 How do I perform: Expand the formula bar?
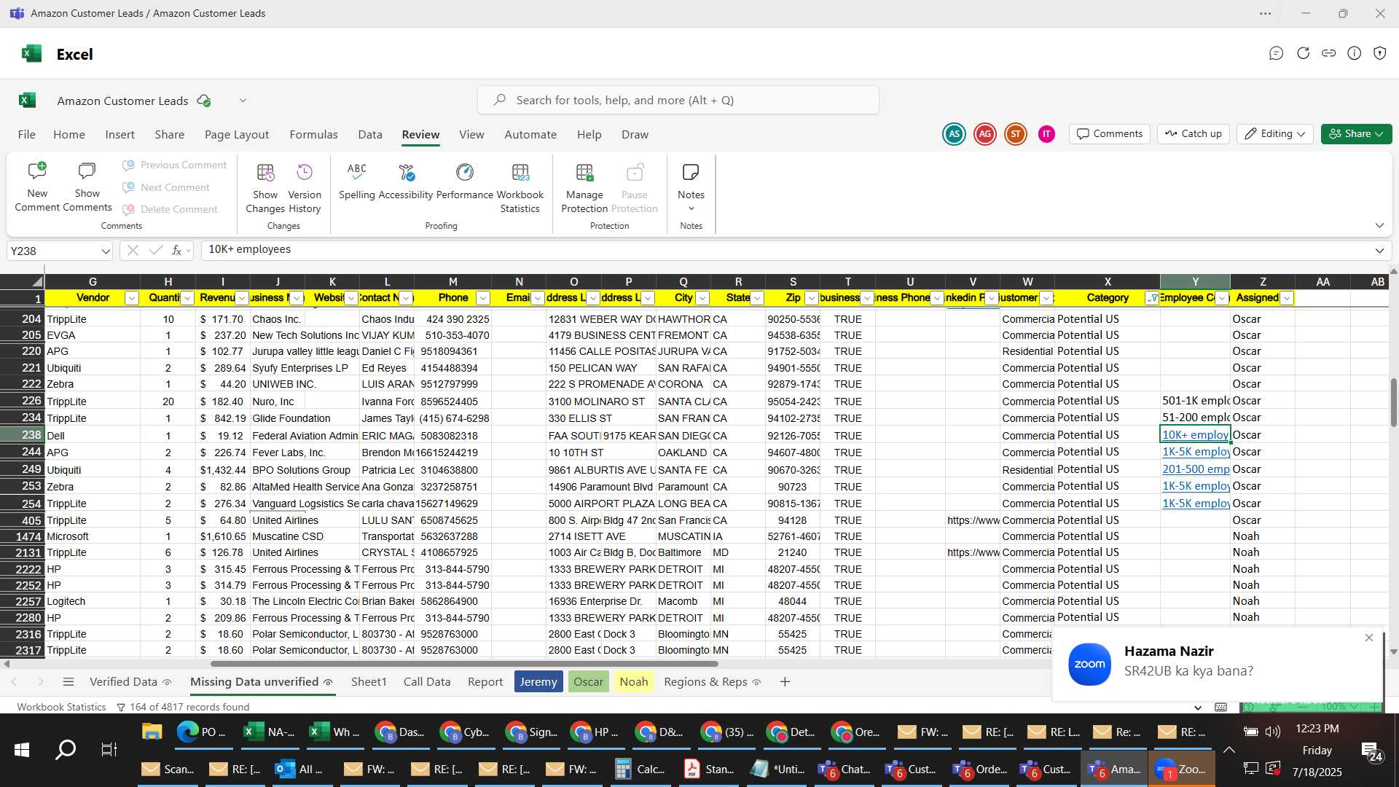point(1379,251)
